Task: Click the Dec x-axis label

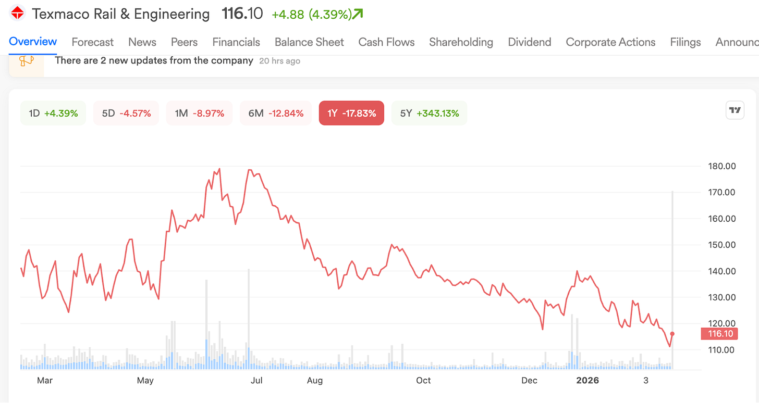Action: (x=530, y=381)
